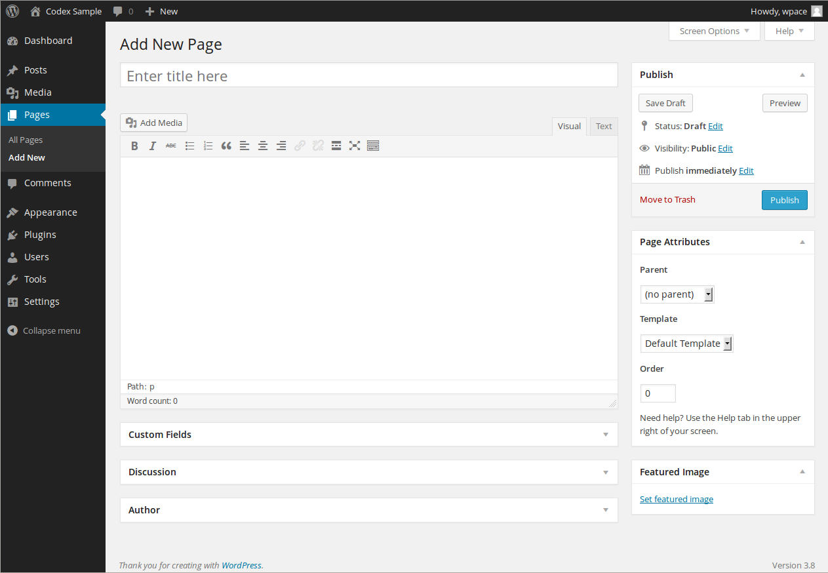Image resolution: width=828 pixels, height=573 pixels.
Task: Insert a numbered list
Action: (x=208, y=146)
